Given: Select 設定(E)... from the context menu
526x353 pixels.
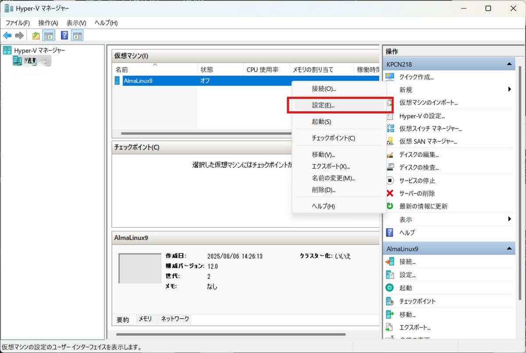Looking at the screenshot, I should 323,105.
